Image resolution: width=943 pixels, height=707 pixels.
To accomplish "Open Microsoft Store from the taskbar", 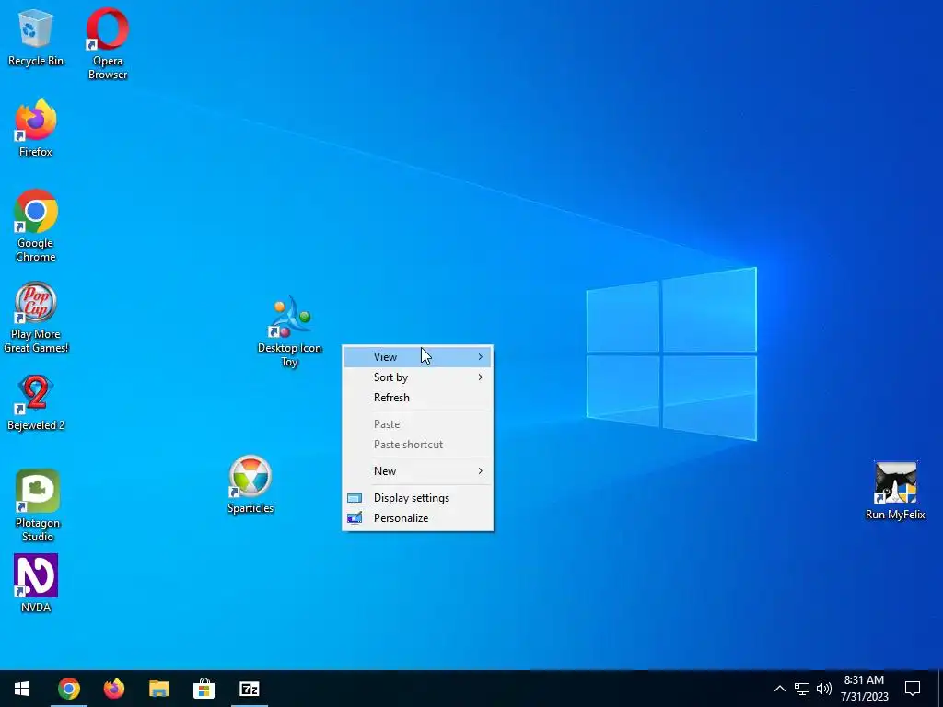I will [x=204, y=689].
